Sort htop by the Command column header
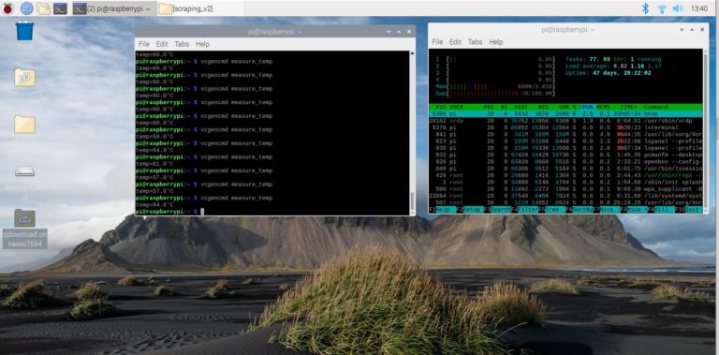719x355 pixels. [657, 107]
